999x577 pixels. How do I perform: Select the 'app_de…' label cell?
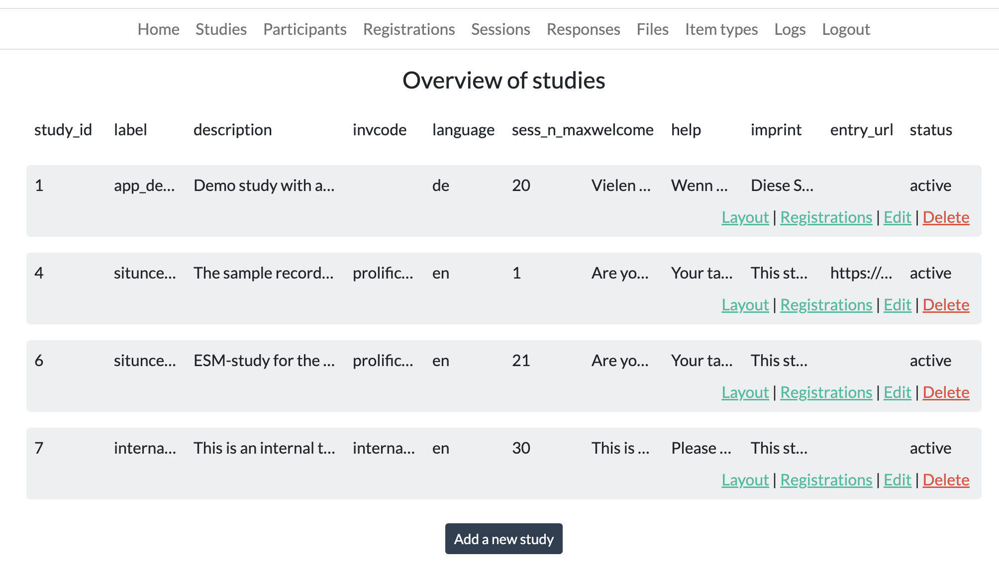[144, 186]
